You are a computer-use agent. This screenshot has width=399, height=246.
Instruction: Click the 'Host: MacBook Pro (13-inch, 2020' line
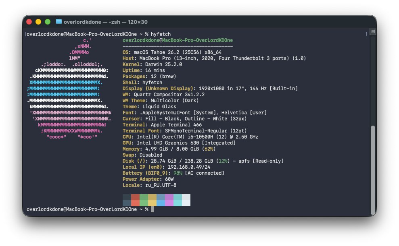[x=214, y=58]
